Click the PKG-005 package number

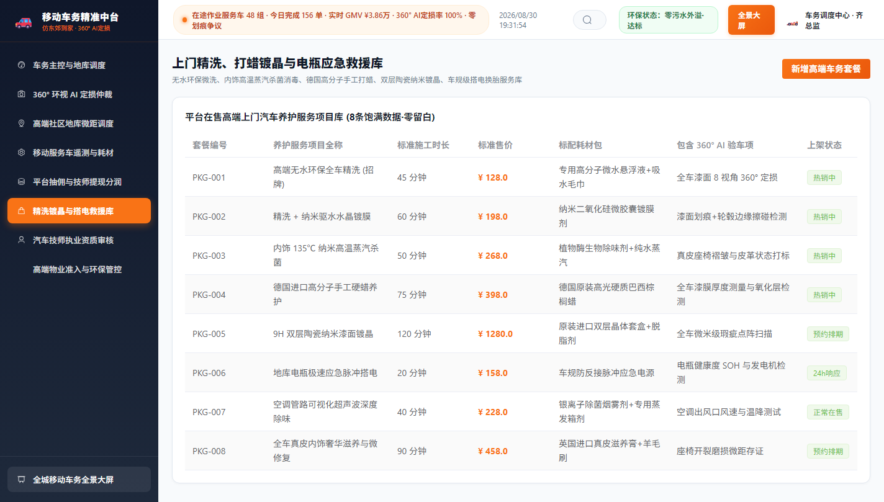click(209, 334)
